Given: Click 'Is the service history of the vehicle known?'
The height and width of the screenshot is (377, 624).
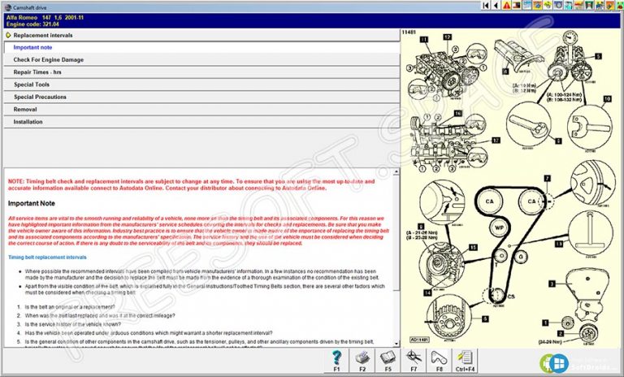Looking at the screenshot, I should (73, 324).
